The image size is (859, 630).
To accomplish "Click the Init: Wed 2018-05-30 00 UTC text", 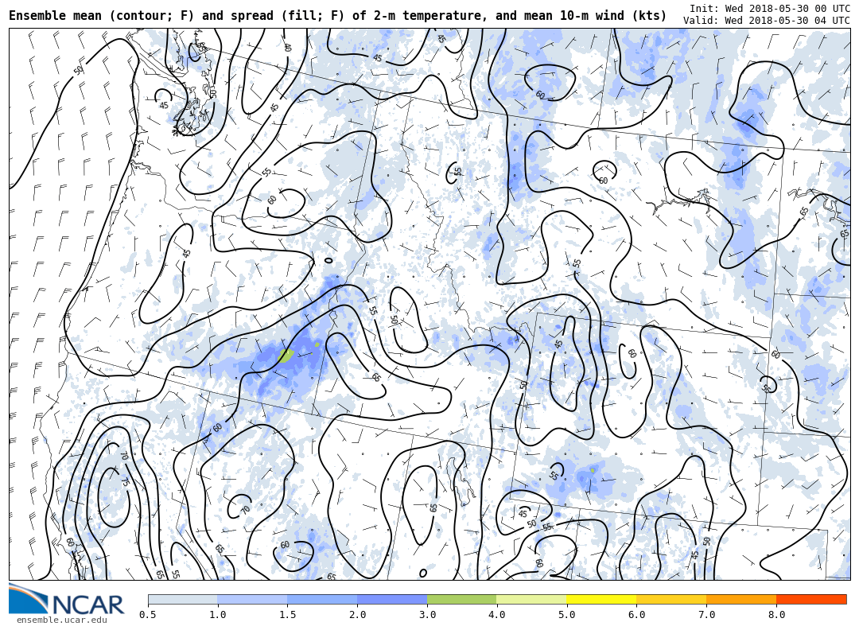I will pyautogui.click(x=769, y=8).
